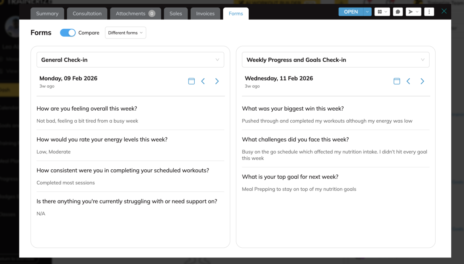Open the message chat bubble icon

click(x=398, y=12)
